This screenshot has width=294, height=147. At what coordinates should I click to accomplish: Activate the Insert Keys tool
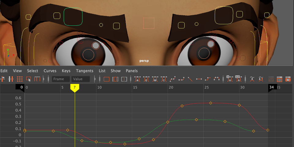[11, 79]
